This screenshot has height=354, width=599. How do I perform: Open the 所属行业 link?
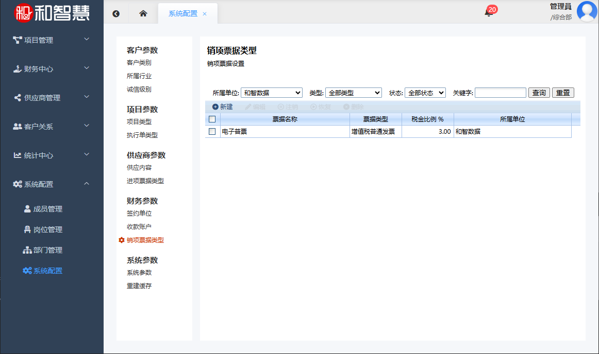tap(139, 76)
